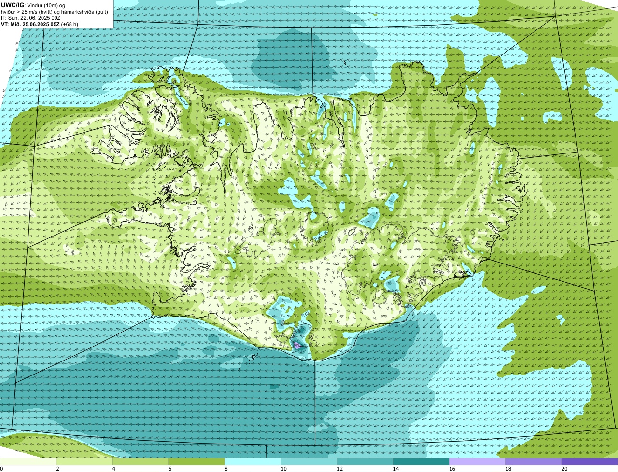Click the scale label '12'
The image size is (618, 472).
(x=339, y=469)
